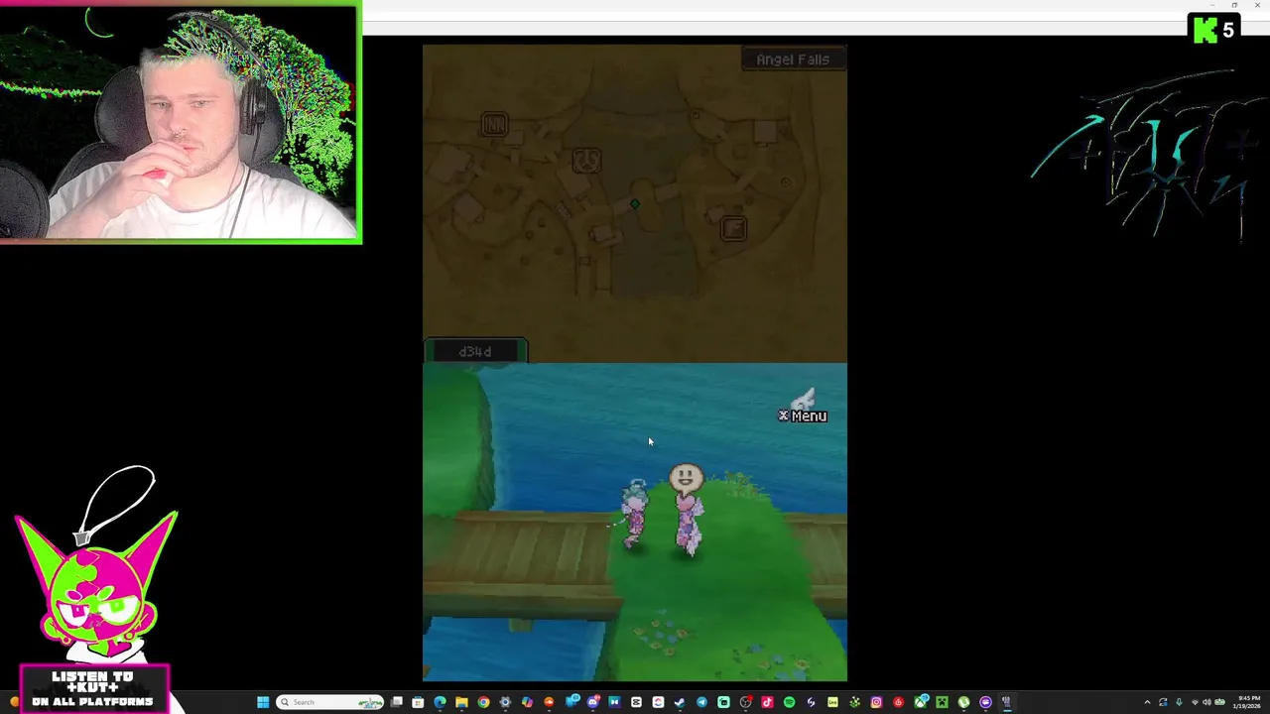Launch Microsoft Store from taskbar
The image size is (1270, 714).
click(418, 702)
